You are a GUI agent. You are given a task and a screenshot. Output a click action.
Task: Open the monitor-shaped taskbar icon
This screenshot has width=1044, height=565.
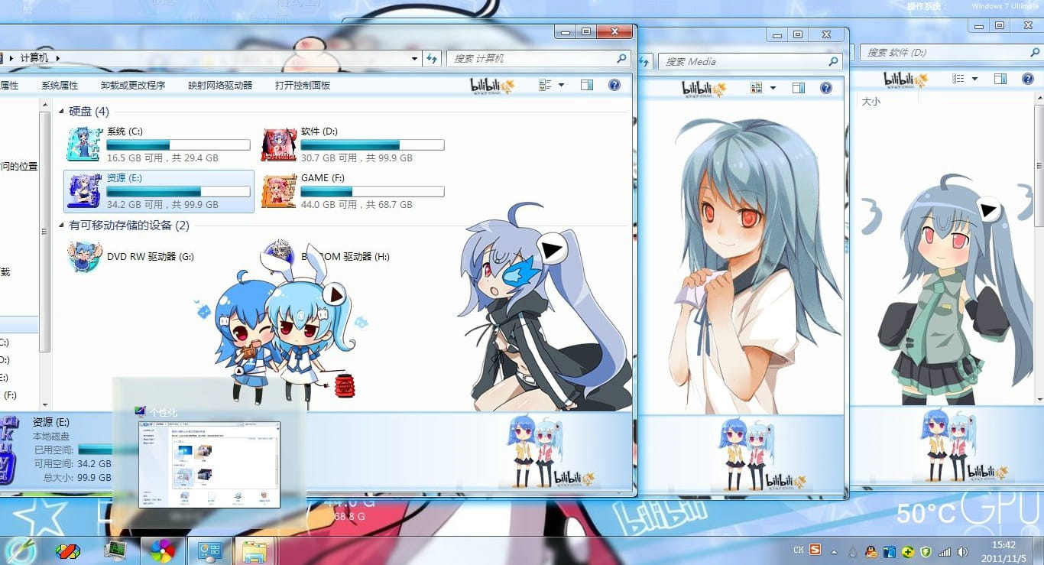pyautogui.click(x=115, y=550)
